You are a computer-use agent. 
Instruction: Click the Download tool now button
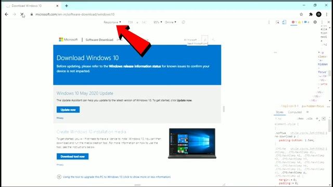tap(73, 156)
